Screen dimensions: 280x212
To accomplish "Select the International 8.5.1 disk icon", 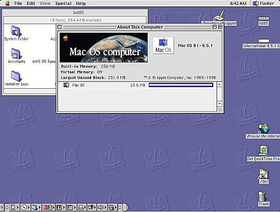I will click(x=264, y=41).
